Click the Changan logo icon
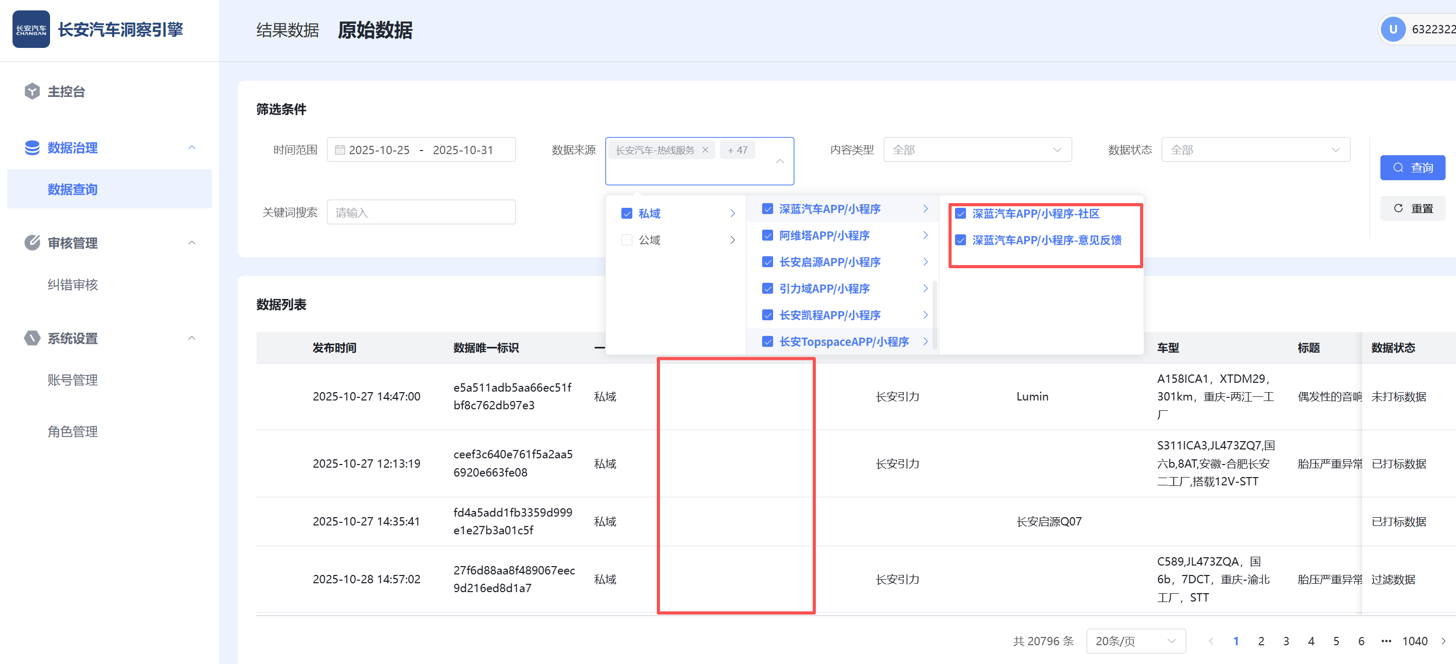The image size is (1456, 664). click(x=31, y=29)
